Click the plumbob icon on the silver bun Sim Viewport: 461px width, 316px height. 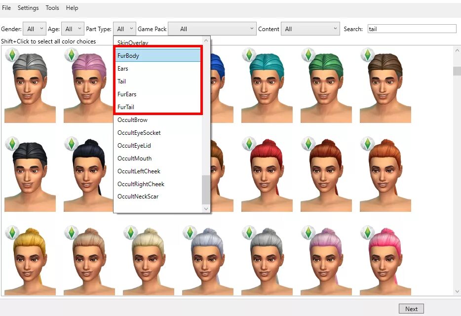click(190, 232)
